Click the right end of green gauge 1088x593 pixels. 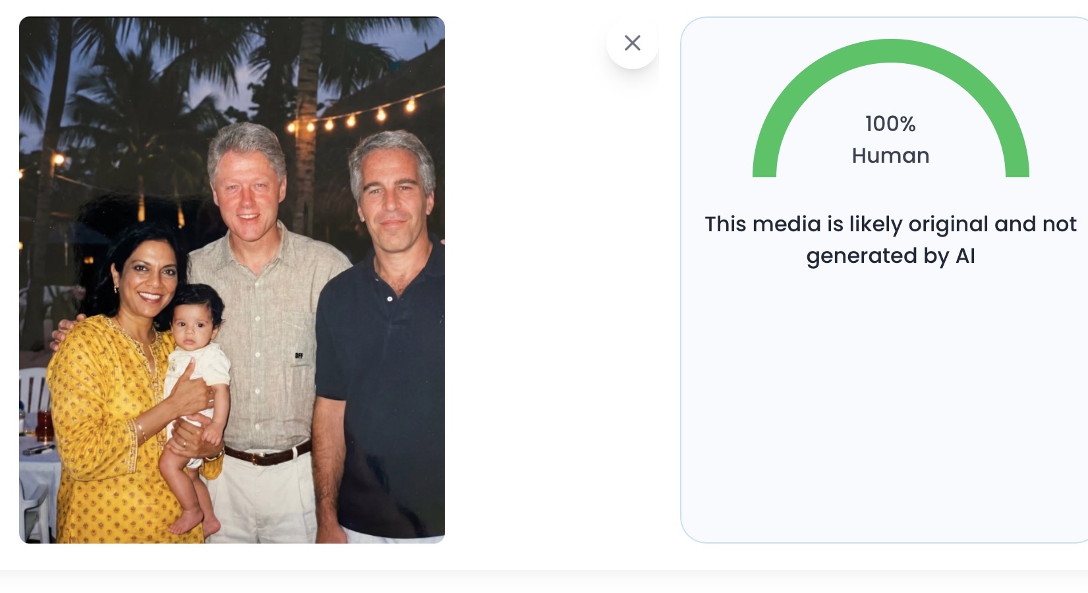1017,168
